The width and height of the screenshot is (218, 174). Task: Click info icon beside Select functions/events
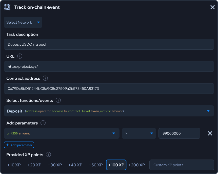58,100
